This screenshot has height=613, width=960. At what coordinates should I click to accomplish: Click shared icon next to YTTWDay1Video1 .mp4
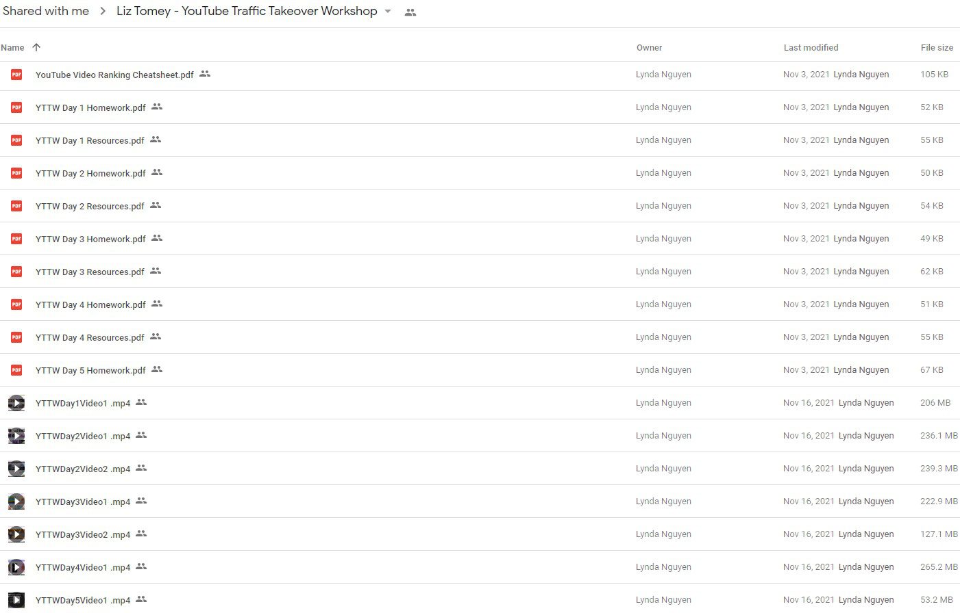coord(141,402)
